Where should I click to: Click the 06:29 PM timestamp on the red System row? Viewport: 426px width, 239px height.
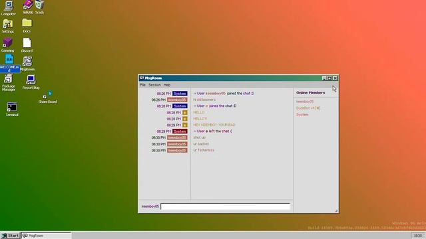coord(164,131)
